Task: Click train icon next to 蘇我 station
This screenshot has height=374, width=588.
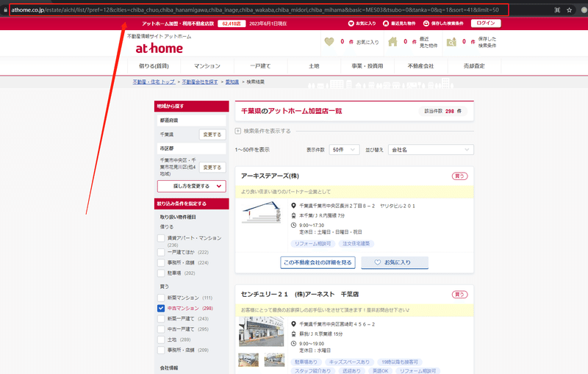Action: pyautogui.click(x=293, y=334)
